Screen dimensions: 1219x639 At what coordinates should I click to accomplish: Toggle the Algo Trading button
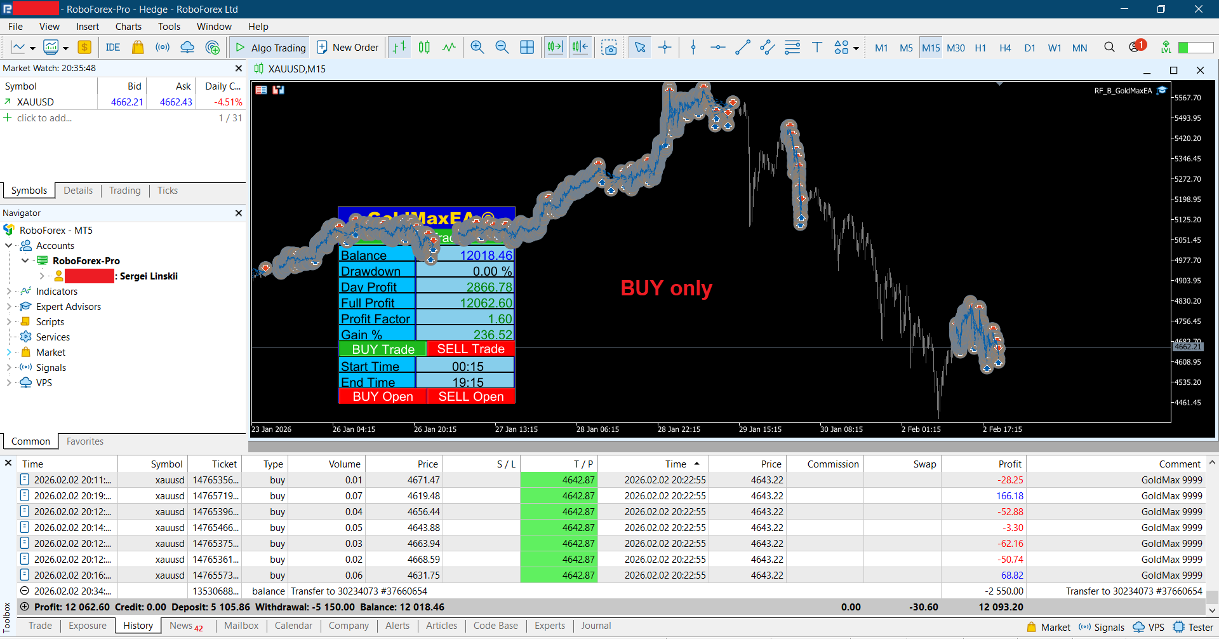click(270, 48)
